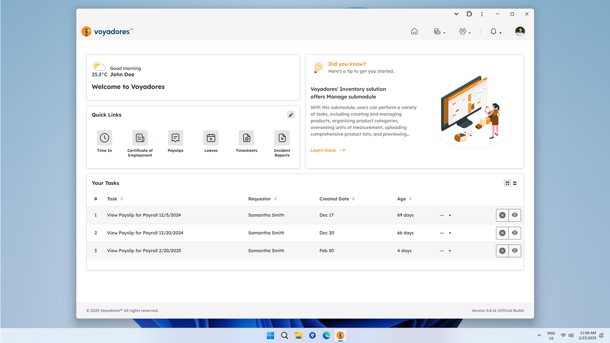610x343 pixels.
Task: Click version 3.8.16 text in footer
Action: pyautogui.click(x=498, y=311)
